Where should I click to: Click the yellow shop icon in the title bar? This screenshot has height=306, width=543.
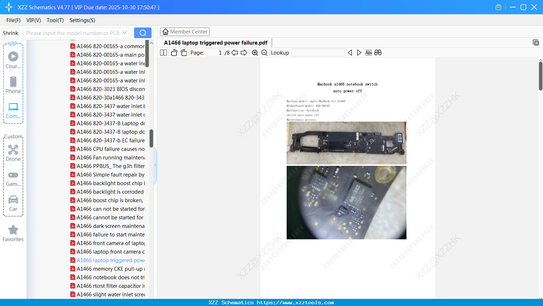pyautogui.click(x=498, y=7)
